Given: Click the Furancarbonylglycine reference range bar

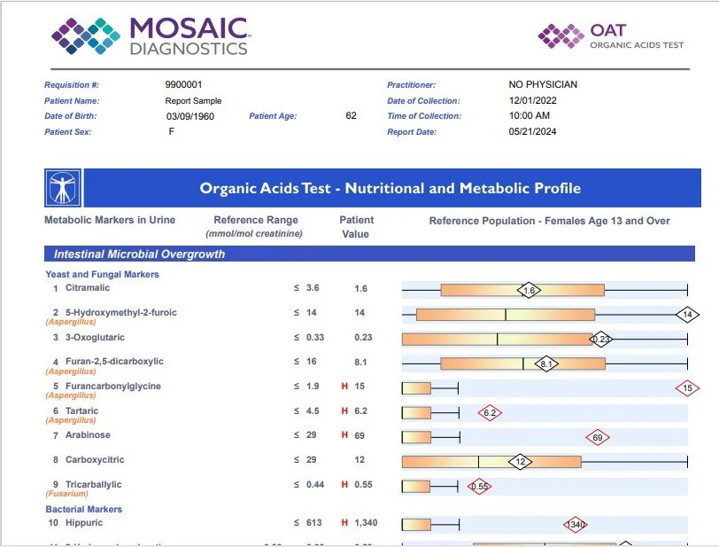Looking at the screenshot, I should tap(416, 388).
